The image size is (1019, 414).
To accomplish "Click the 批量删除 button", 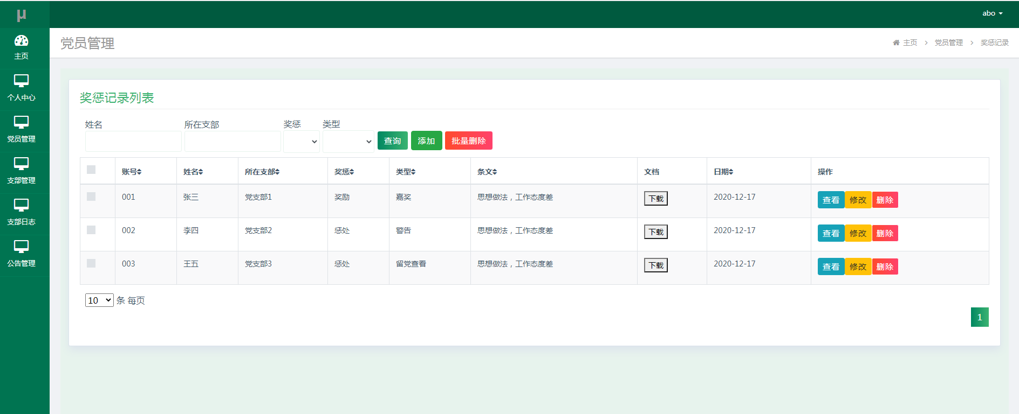I will click(468, 141).
